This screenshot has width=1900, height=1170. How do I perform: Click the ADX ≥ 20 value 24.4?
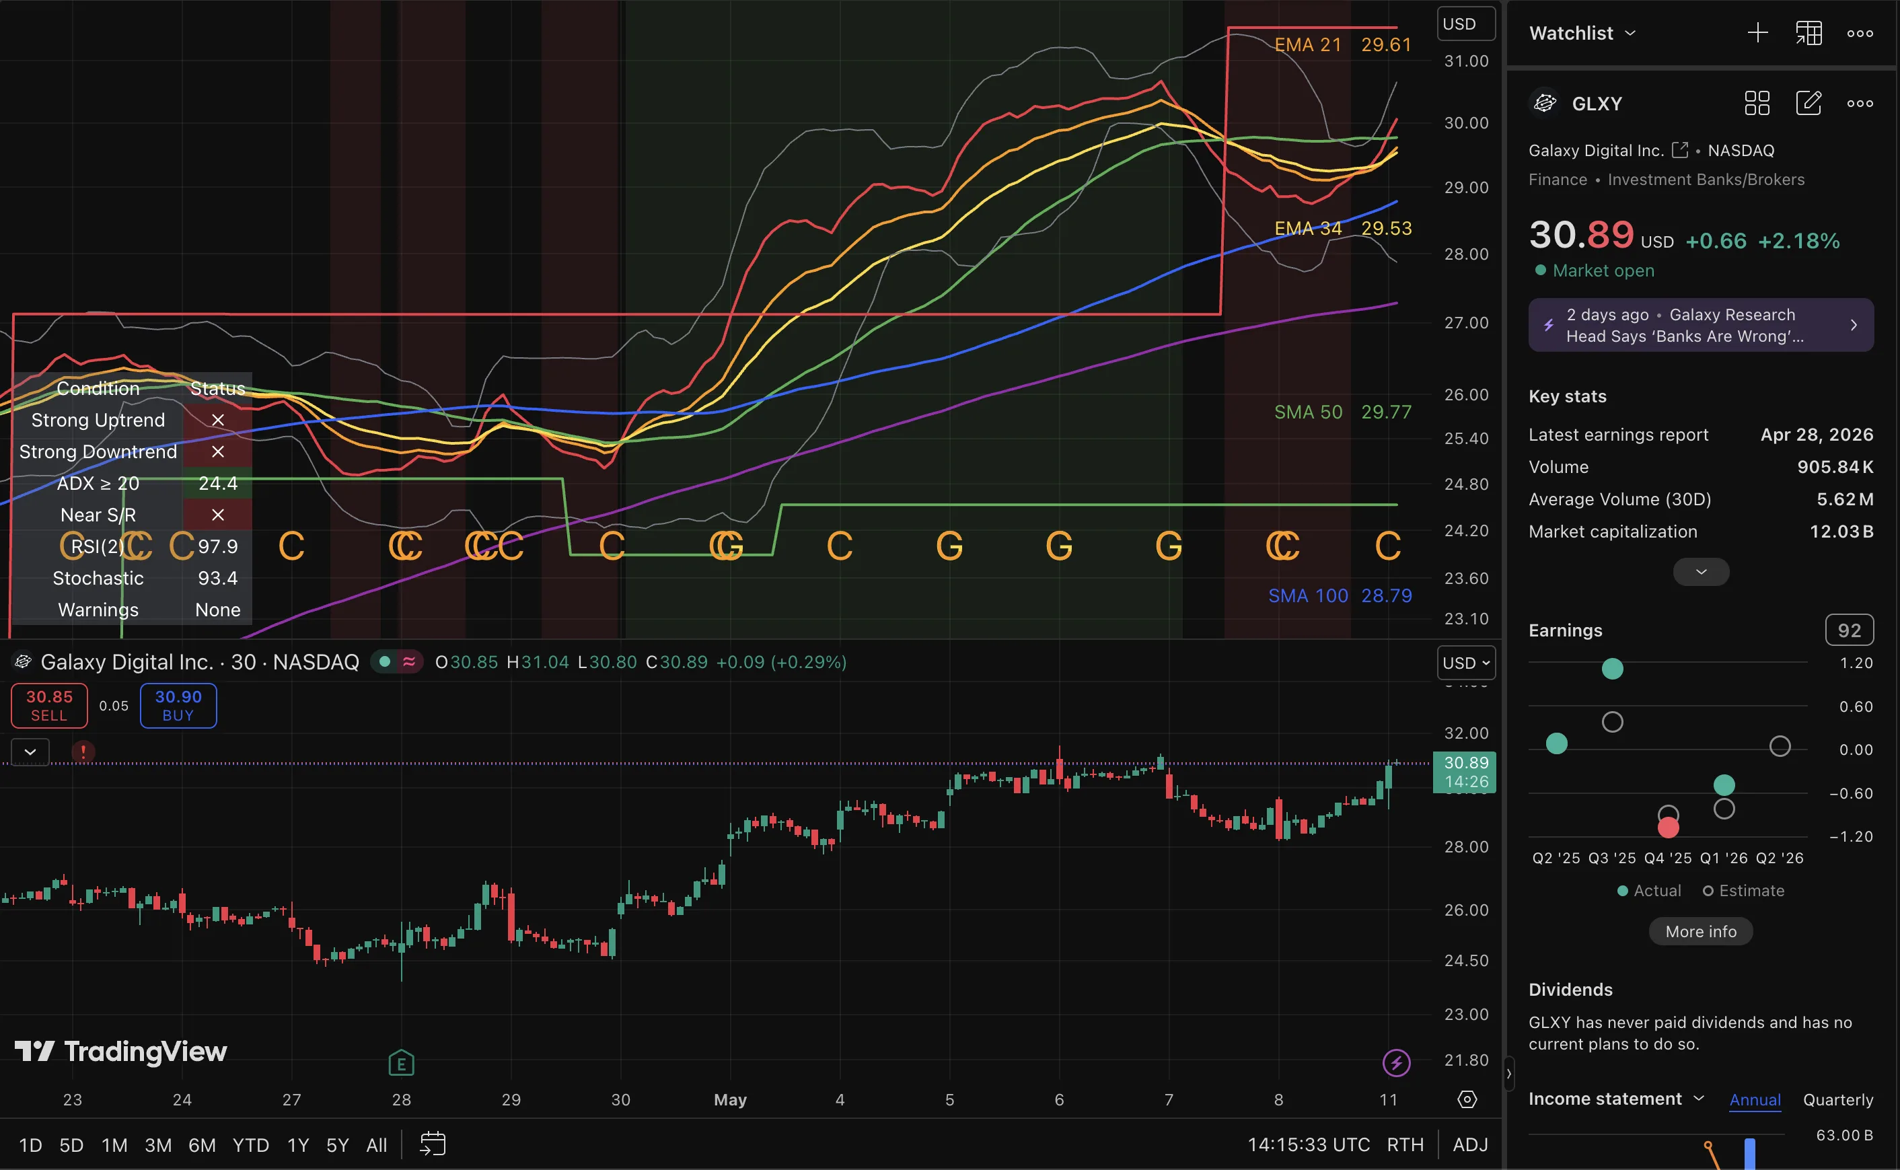coord(217,484)
